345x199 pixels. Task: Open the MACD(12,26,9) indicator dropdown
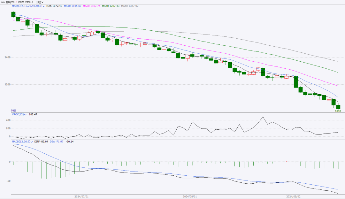tap(22, 142)
